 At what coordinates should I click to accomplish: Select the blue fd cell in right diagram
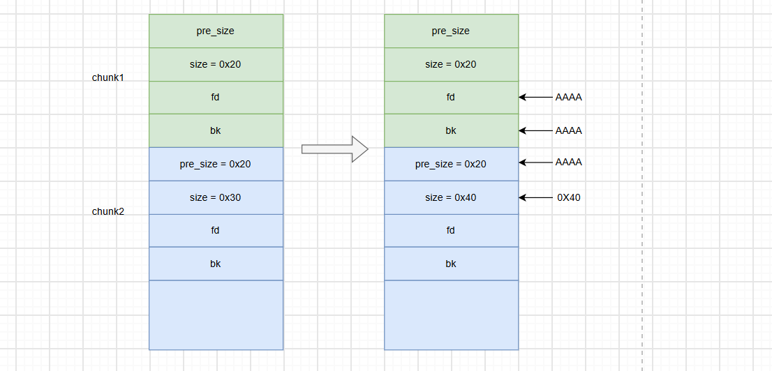click(452, 231)
